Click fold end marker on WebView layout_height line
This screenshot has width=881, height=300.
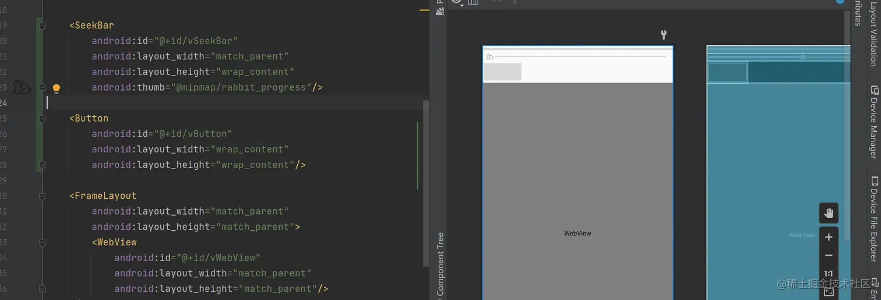pyautogui.click(x=42, y=288)
